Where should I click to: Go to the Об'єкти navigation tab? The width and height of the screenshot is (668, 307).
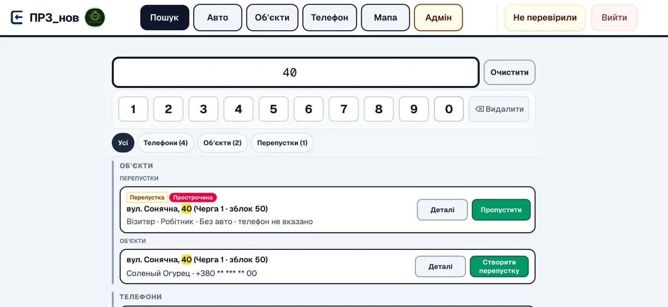[272, 17]
